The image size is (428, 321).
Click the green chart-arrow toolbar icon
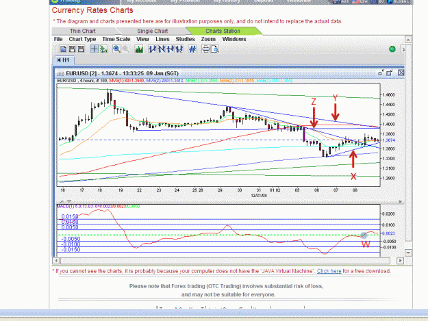(103, 49)
